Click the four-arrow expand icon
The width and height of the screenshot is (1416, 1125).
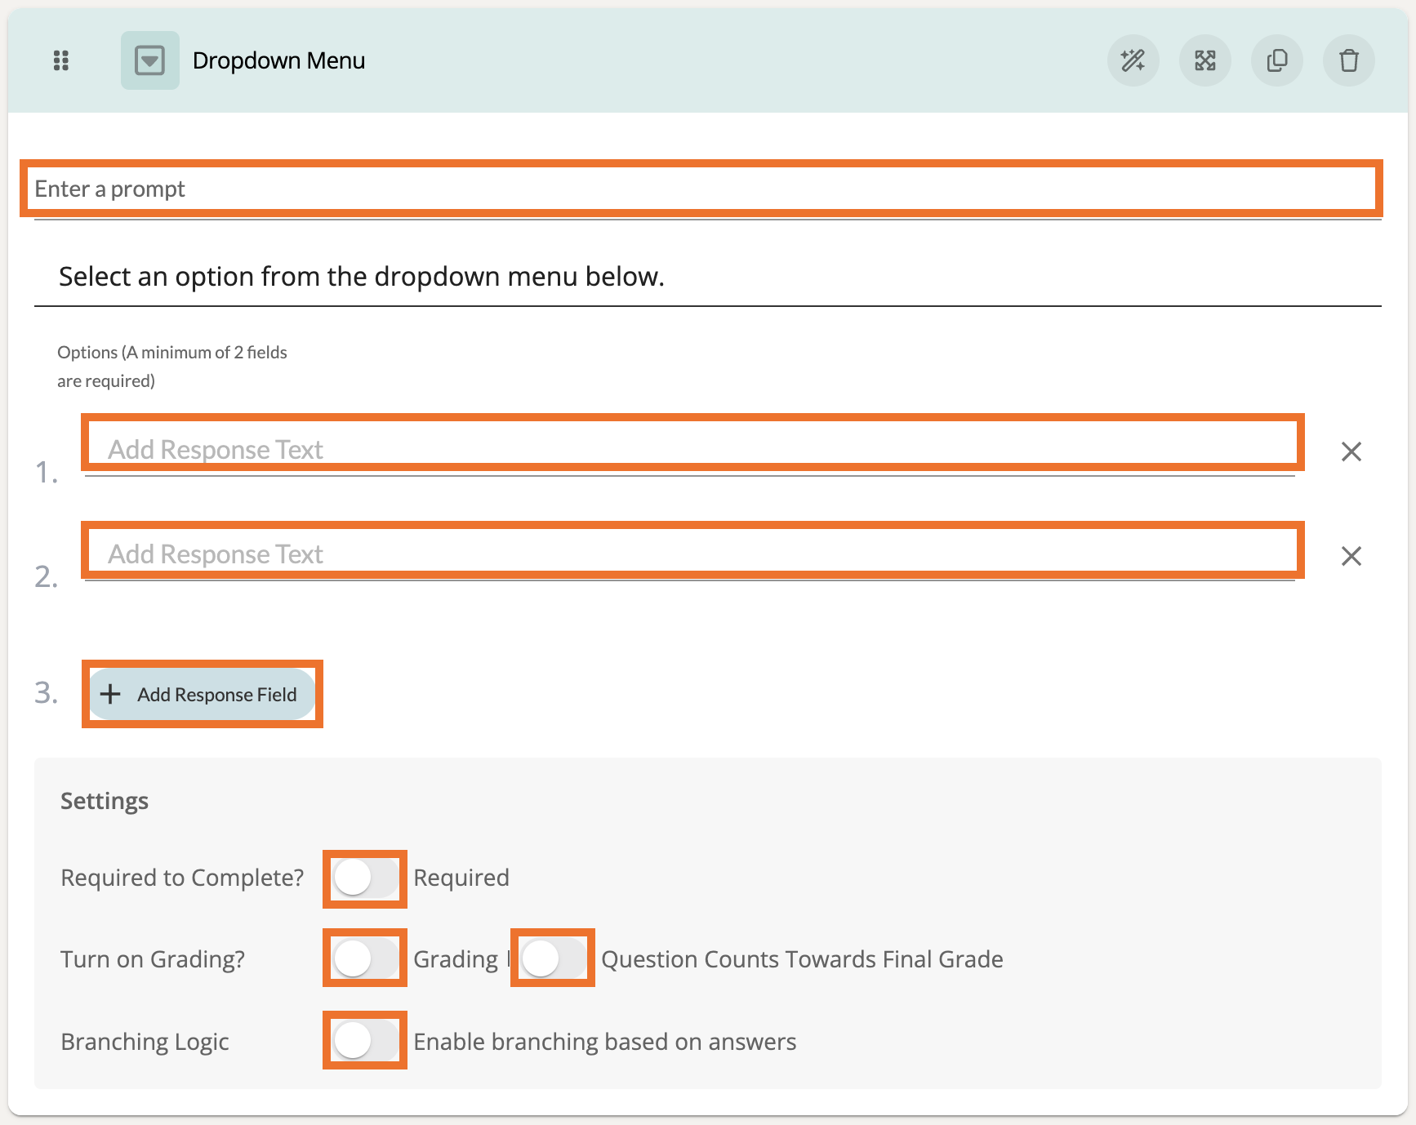[1204, 60]
